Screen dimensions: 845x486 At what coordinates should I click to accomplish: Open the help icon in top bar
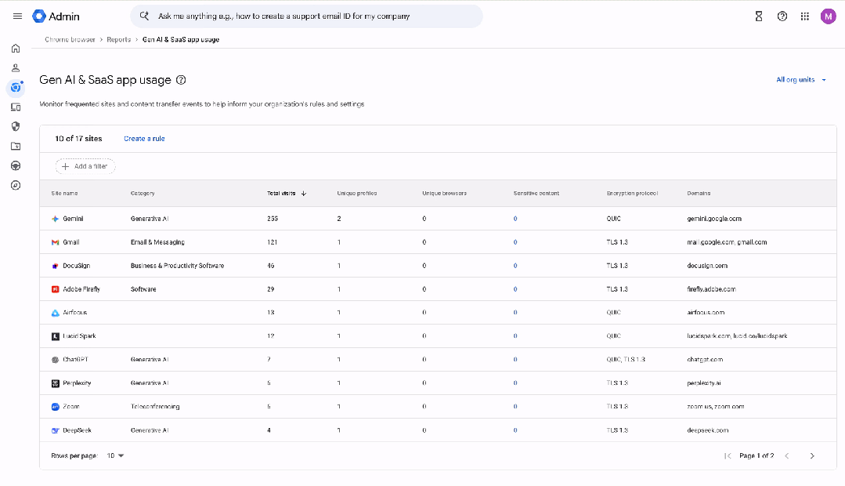click(x=782, y=16)
